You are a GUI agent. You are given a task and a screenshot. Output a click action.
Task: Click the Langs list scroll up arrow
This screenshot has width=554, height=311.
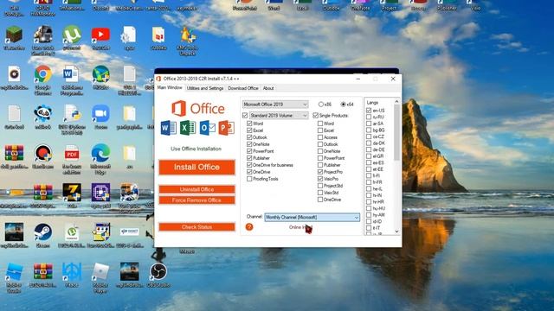pos(396,102)
